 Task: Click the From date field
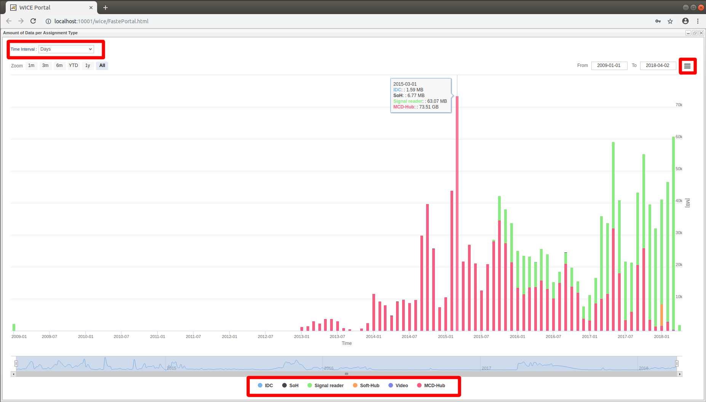pos(609,65)
